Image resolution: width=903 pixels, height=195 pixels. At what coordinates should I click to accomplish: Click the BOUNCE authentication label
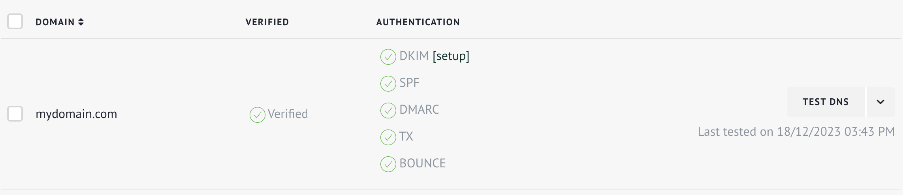(422, 163)
